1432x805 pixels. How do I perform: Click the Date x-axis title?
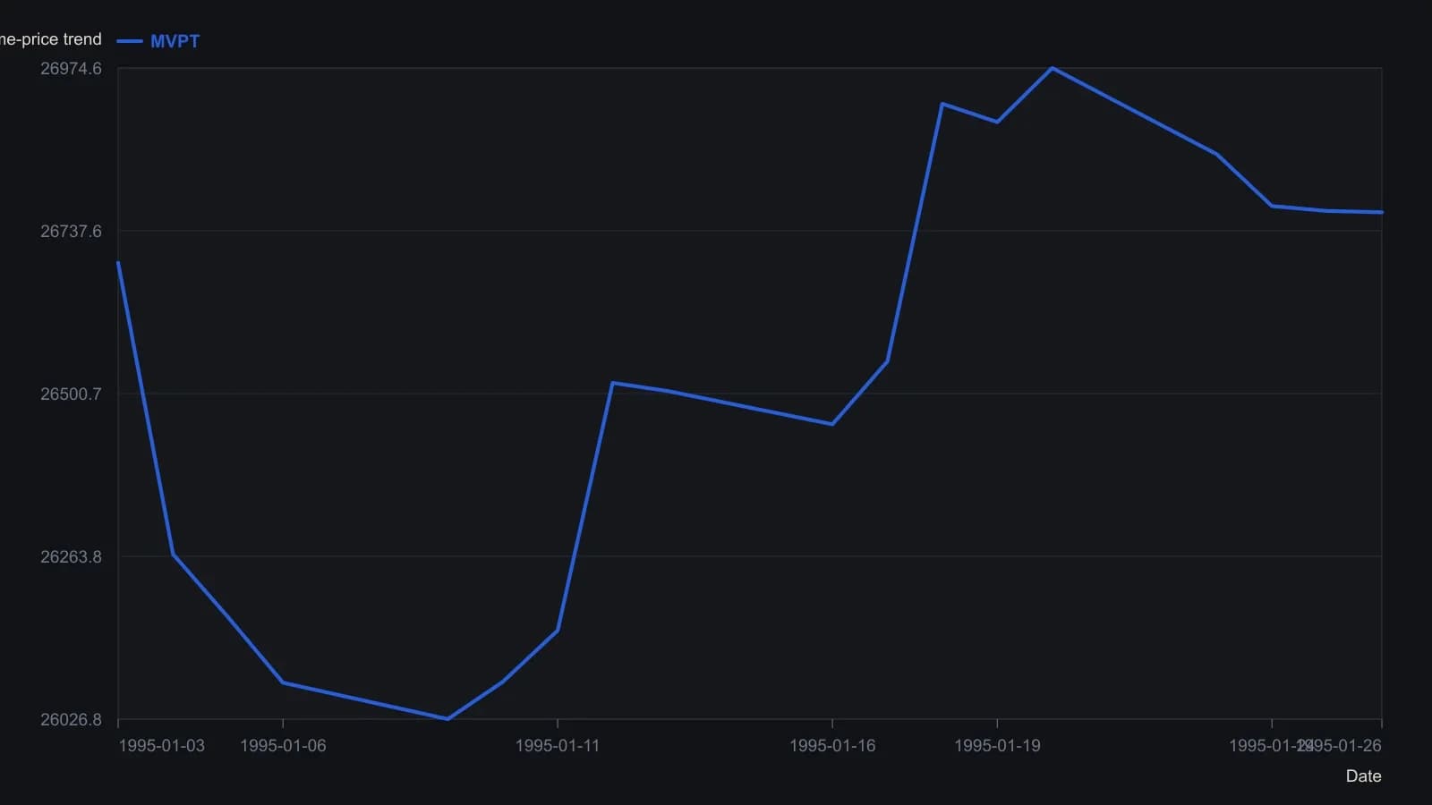(x=1363, y=776)
